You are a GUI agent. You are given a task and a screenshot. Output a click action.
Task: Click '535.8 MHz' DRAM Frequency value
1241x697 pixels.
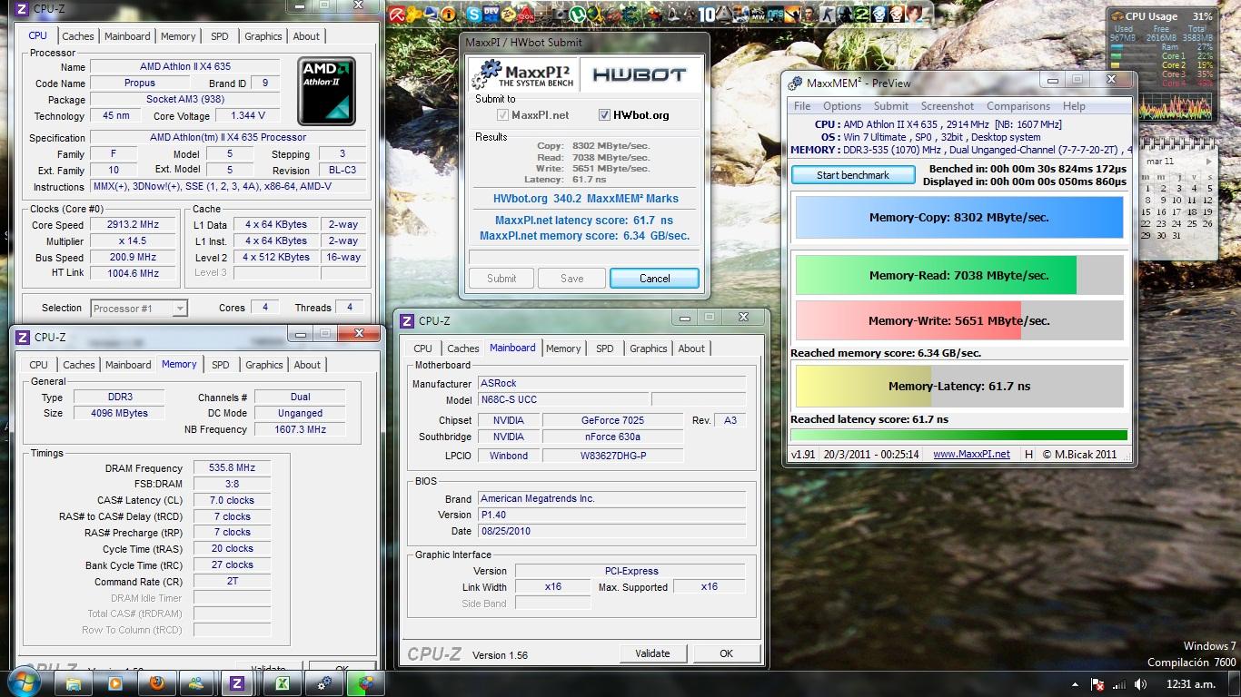[x=232, y=468]
